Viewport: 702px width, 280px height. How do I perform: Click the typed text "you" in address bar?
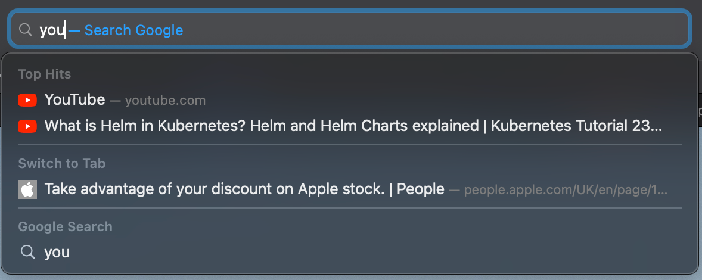[52, 30]
